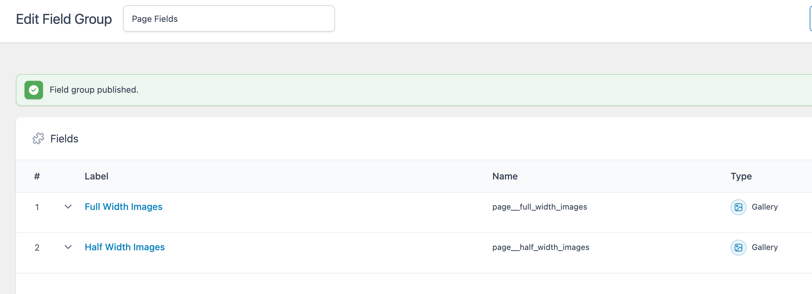
Task: Open the Half Width Images field link
Action: pyautogui.click(x=125, y=247)
